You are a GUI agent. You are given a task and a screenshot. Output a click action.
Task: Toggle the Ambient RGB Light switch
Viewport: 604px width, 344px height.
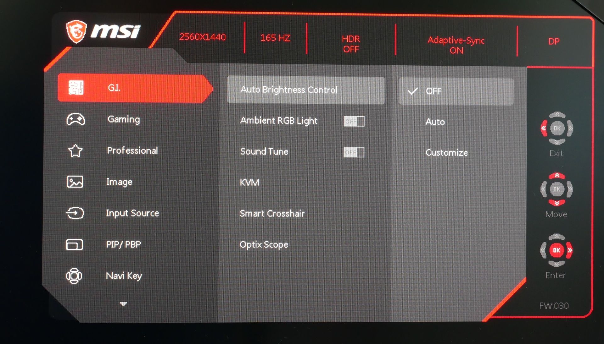[x=354, y=121]
